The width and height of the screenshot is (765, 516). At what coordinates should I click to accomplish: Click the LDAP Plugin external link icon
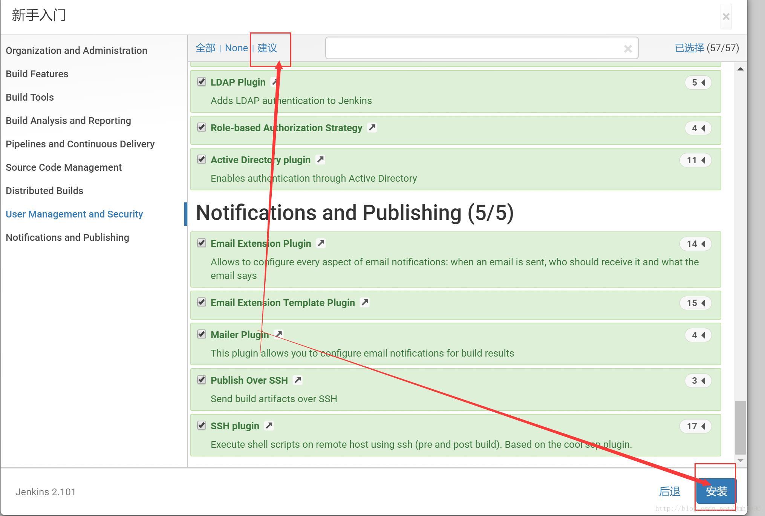275,82
